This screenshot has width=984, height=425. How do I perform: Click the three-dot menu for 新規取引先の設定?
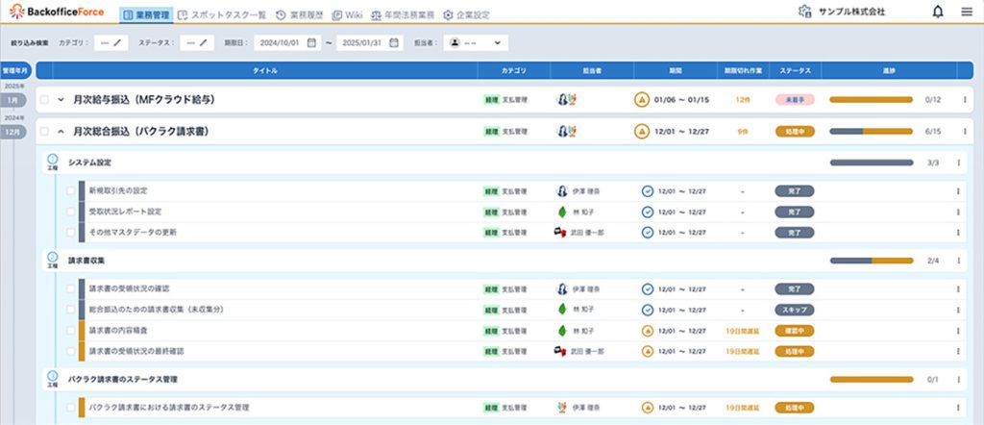[x=958, y=191]
